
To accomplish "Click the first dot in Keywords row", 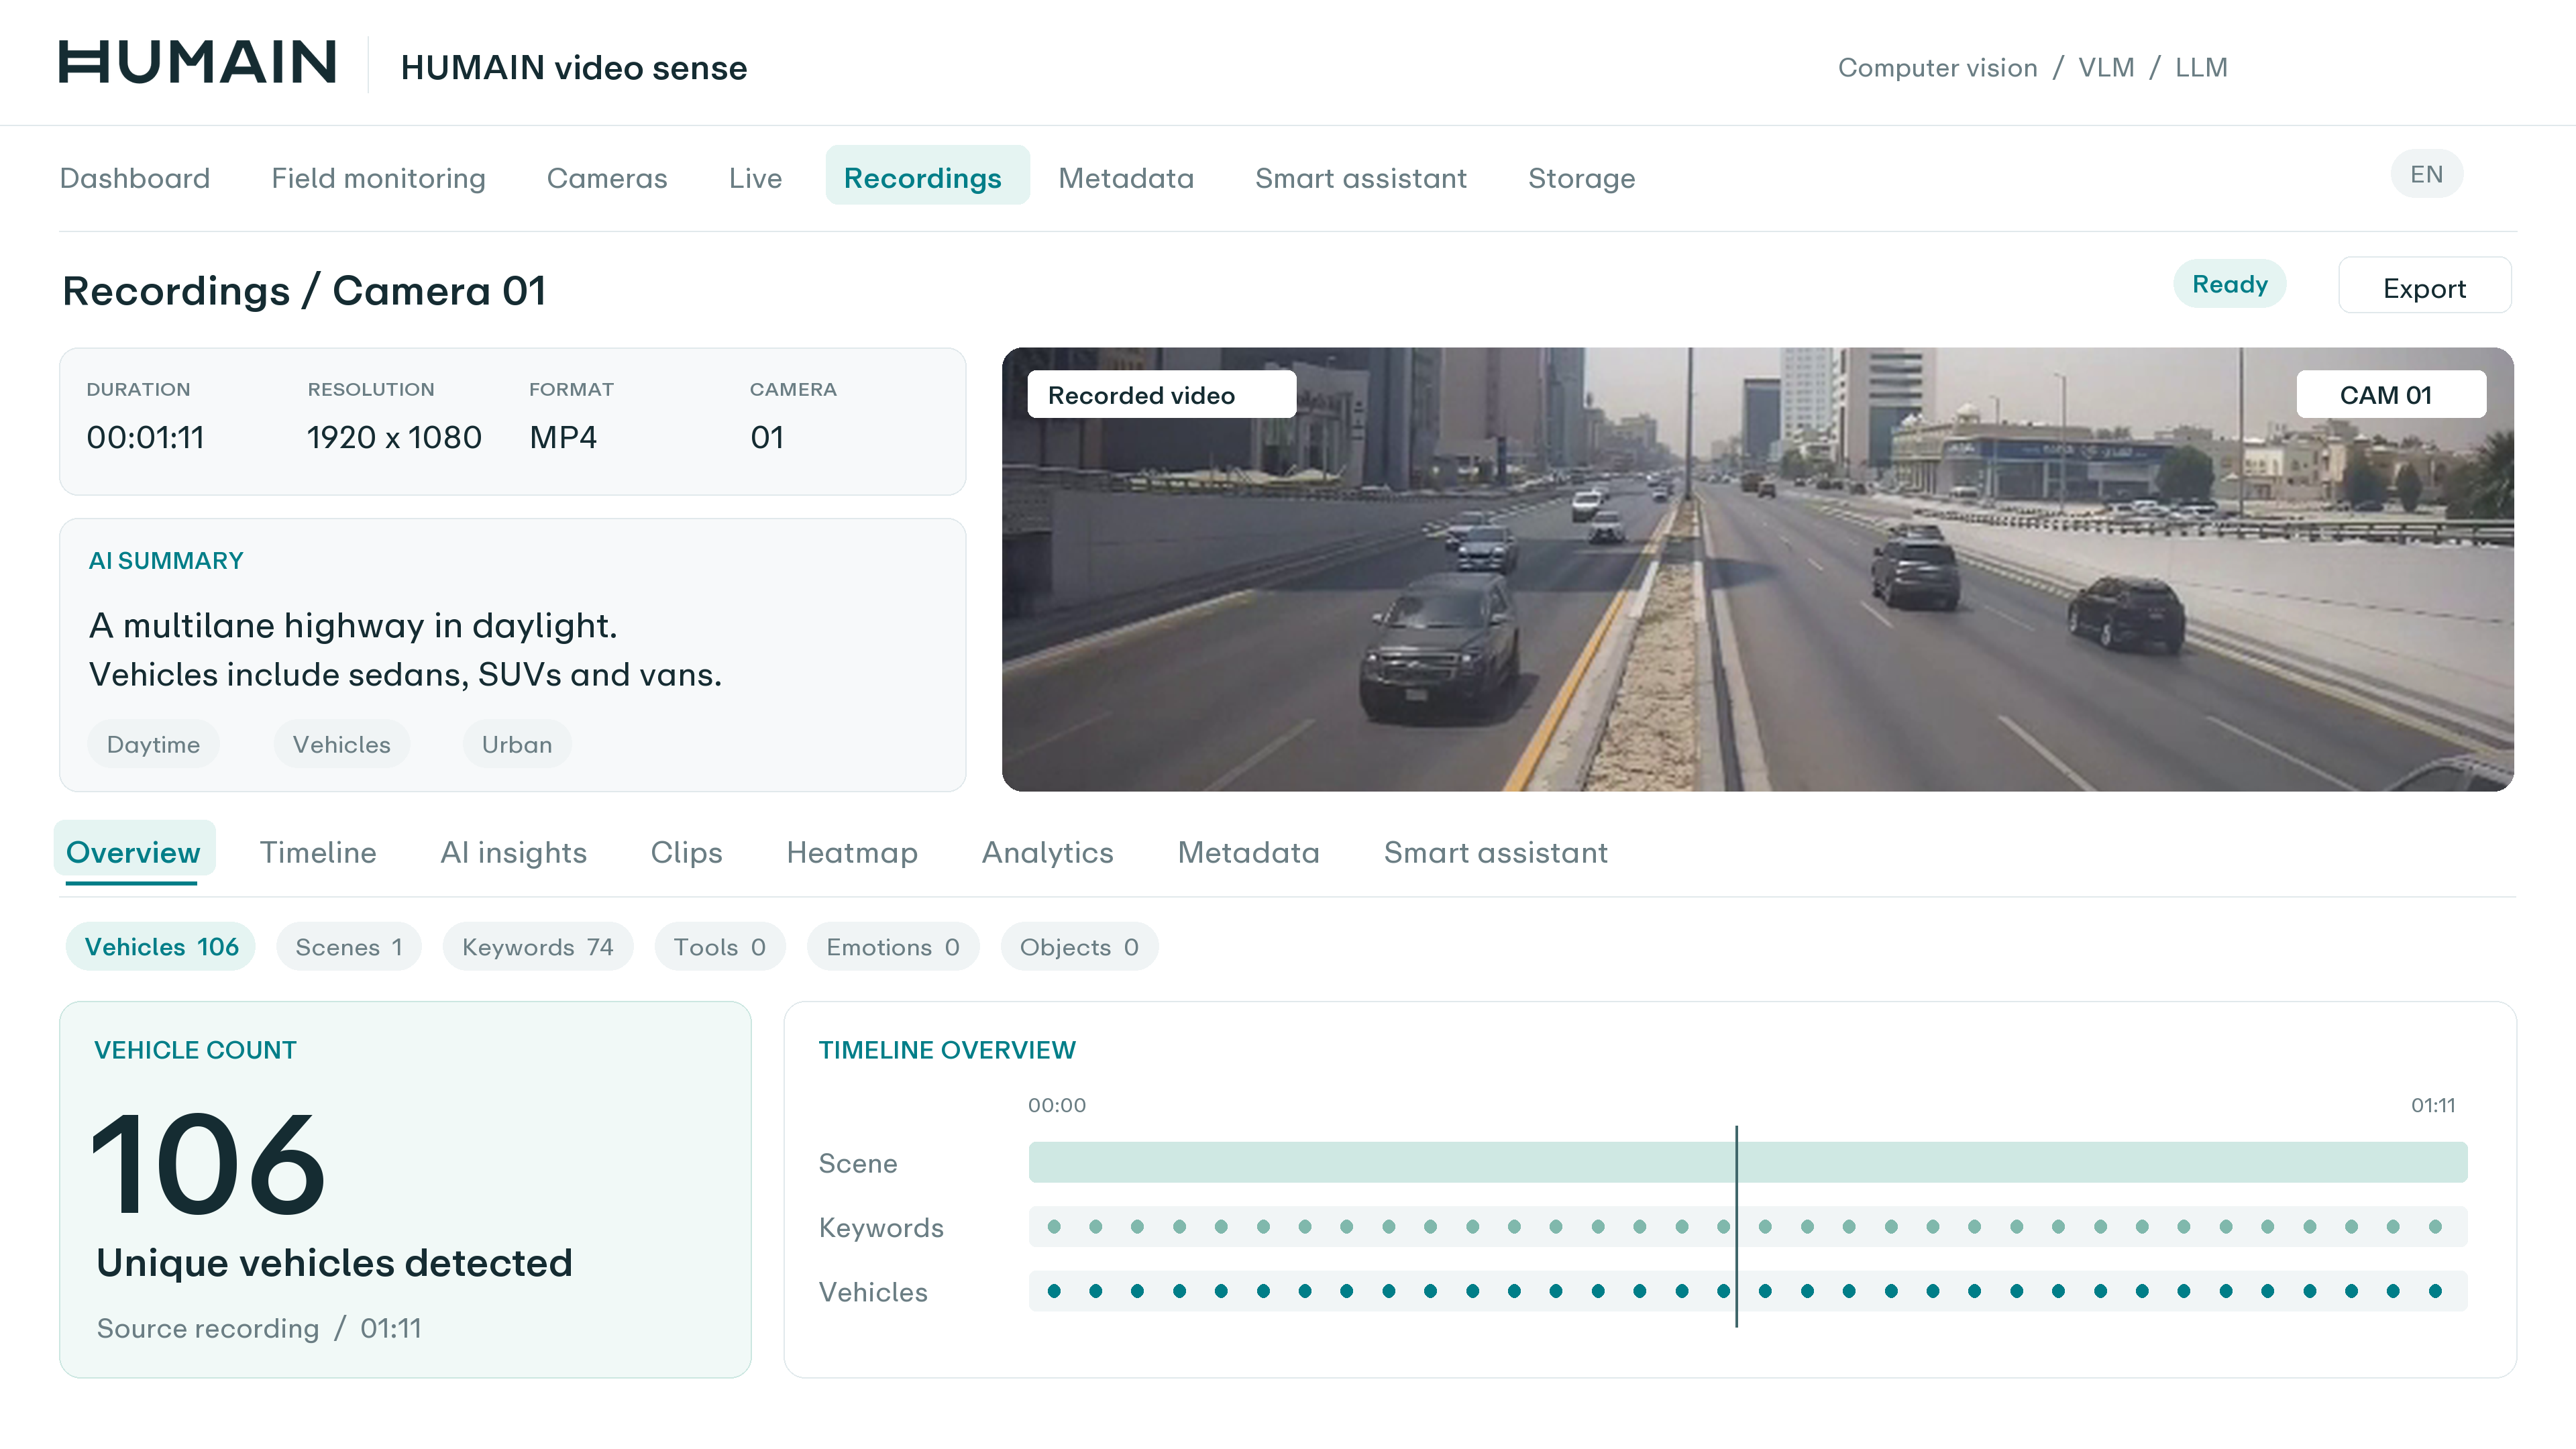I will [1054, 1226].
